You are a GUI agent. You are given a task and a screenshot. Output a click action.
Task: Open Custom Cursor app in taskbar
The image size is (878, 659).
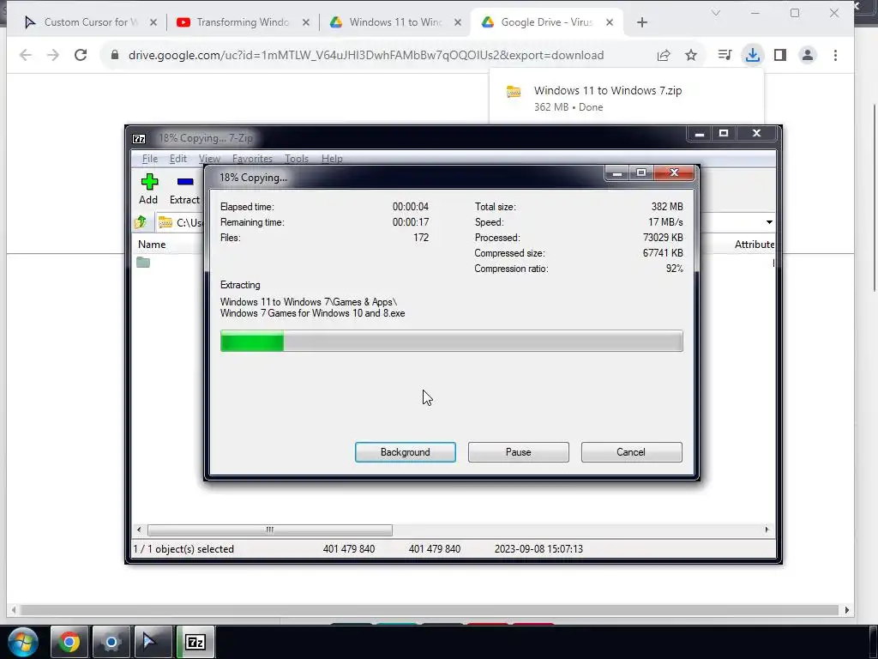[153, 642]
